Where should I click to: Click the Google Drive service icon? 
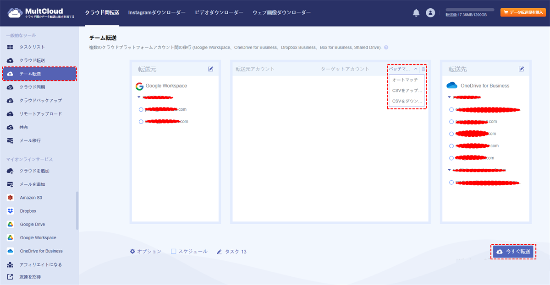pos(10,224)
